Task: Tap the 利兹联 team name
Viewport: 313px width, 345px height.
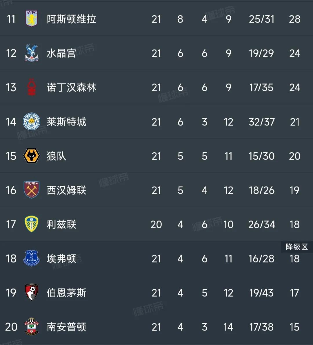Action: tap(61, 224)
